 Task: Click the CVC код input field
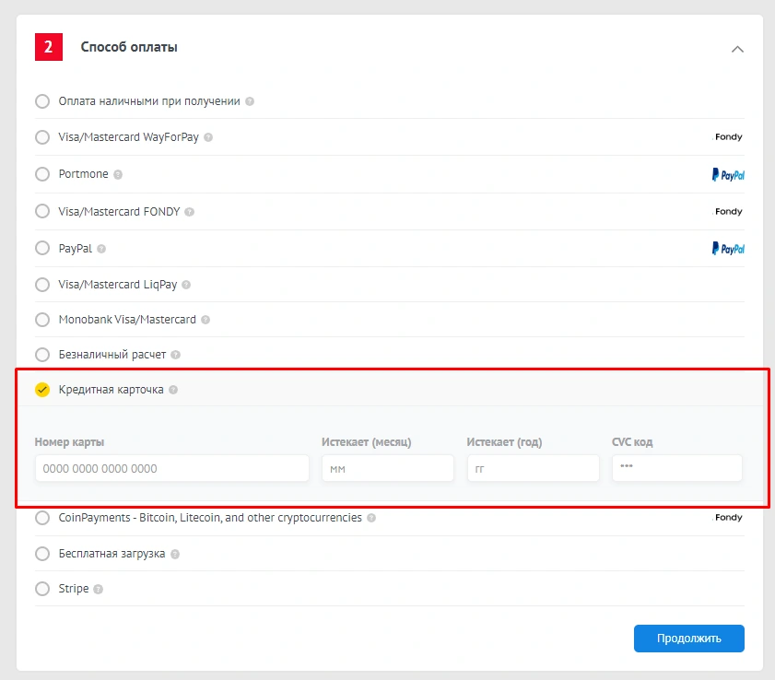tap(676, 468)
